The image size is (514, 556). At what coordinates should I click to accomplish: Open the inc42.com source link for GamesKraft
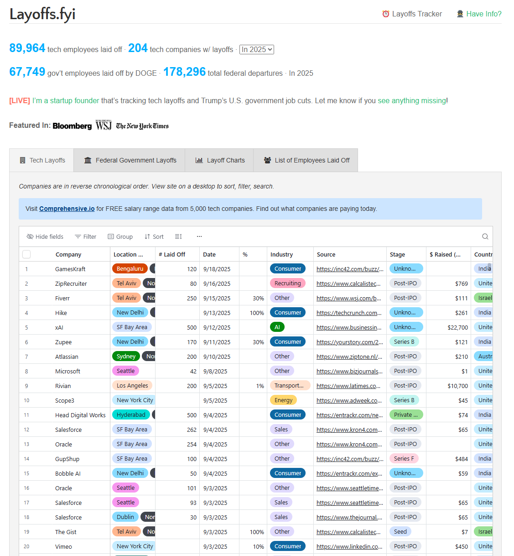pos(350,269)
